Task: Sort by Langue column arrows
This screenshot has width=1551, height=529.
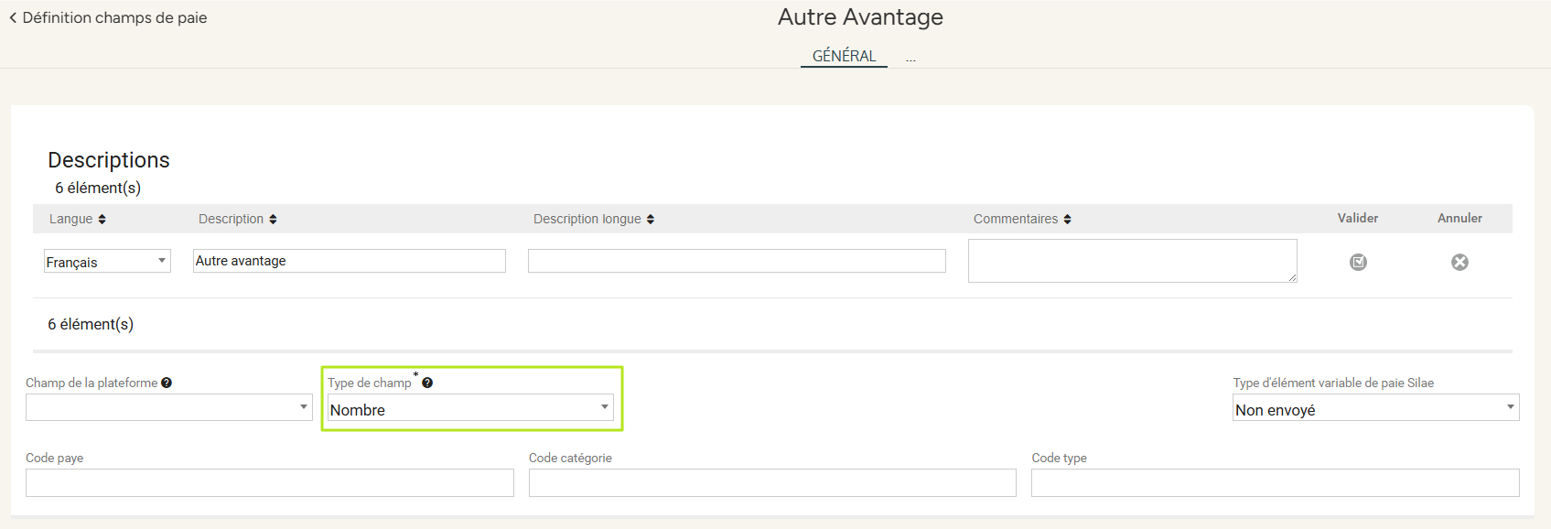Action: pos(102,220)
